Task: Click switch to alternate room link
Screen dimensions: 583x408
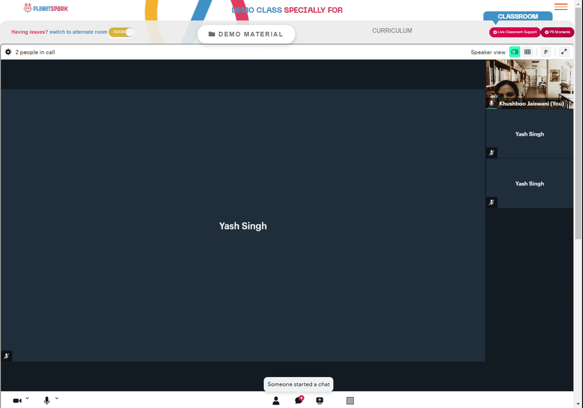Action: coord(78,32)
